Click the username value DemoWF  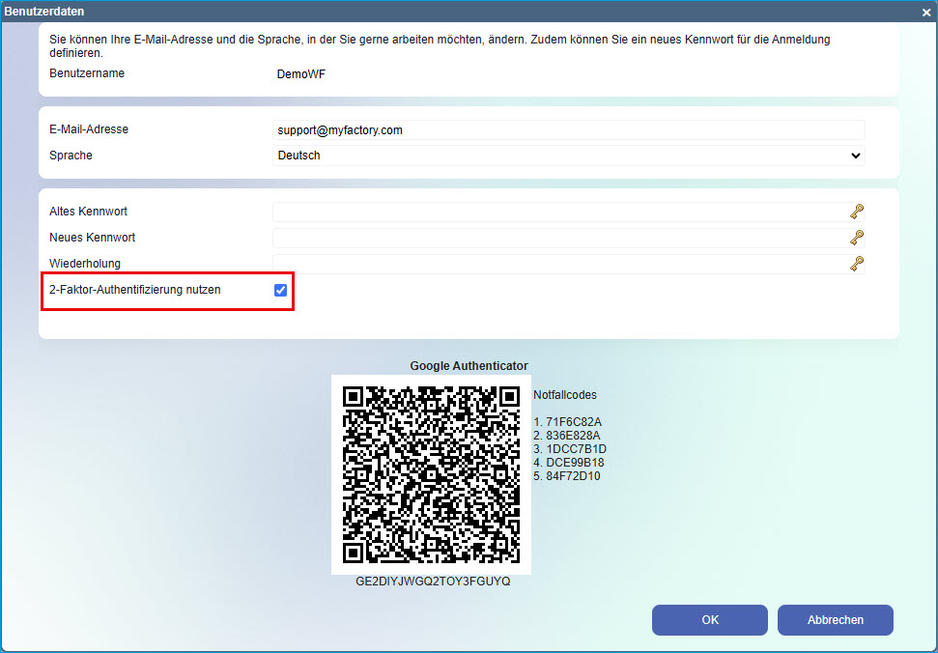(300, 74)
